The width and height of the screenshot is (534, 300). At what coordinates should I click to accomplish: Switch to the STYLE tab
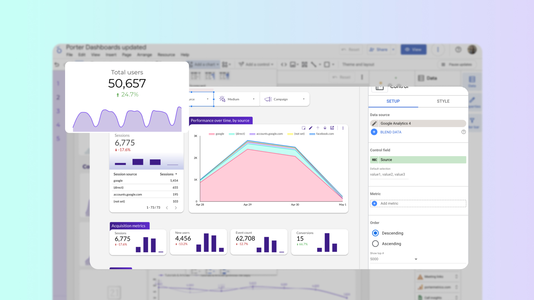[443, 101]
